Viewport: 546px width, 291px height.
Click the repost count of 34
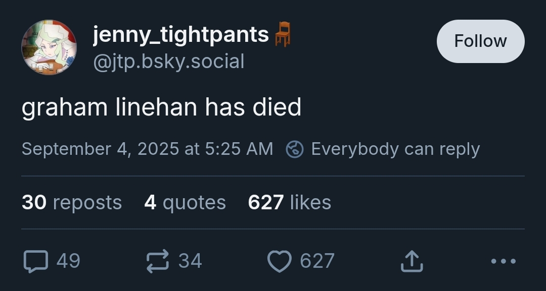(x=190, y=261)
